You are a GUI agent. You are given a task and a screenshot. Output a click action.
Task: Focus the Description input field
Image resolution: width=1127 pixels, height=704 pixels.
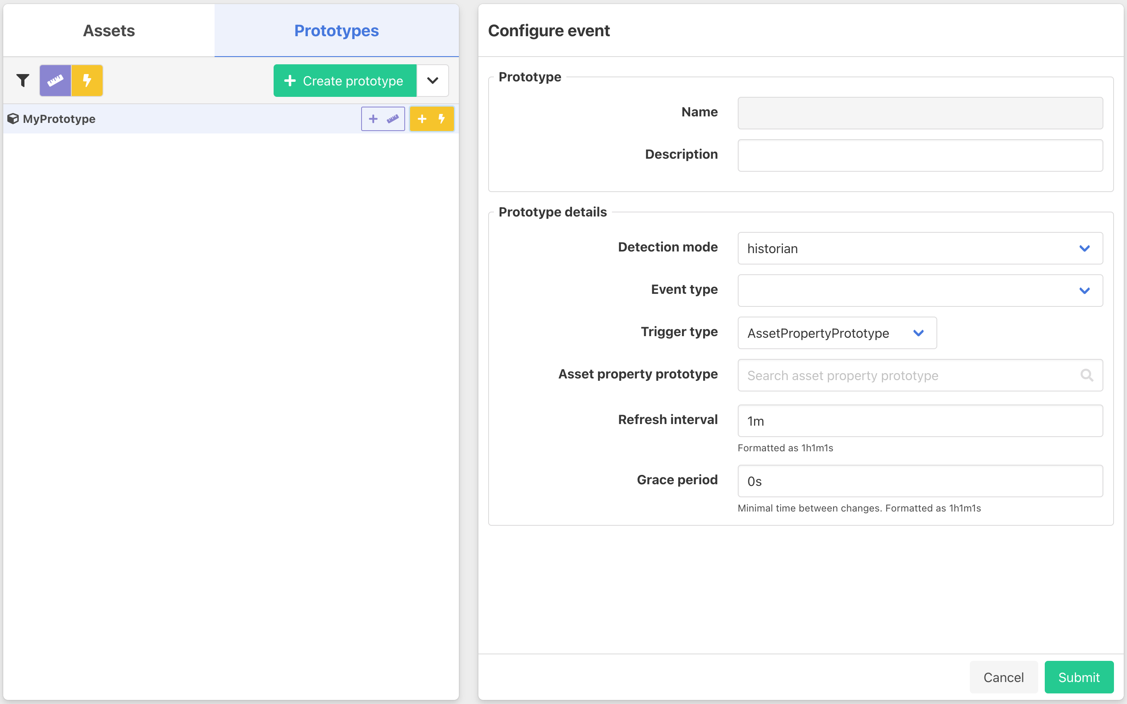(x=920, y=155)
